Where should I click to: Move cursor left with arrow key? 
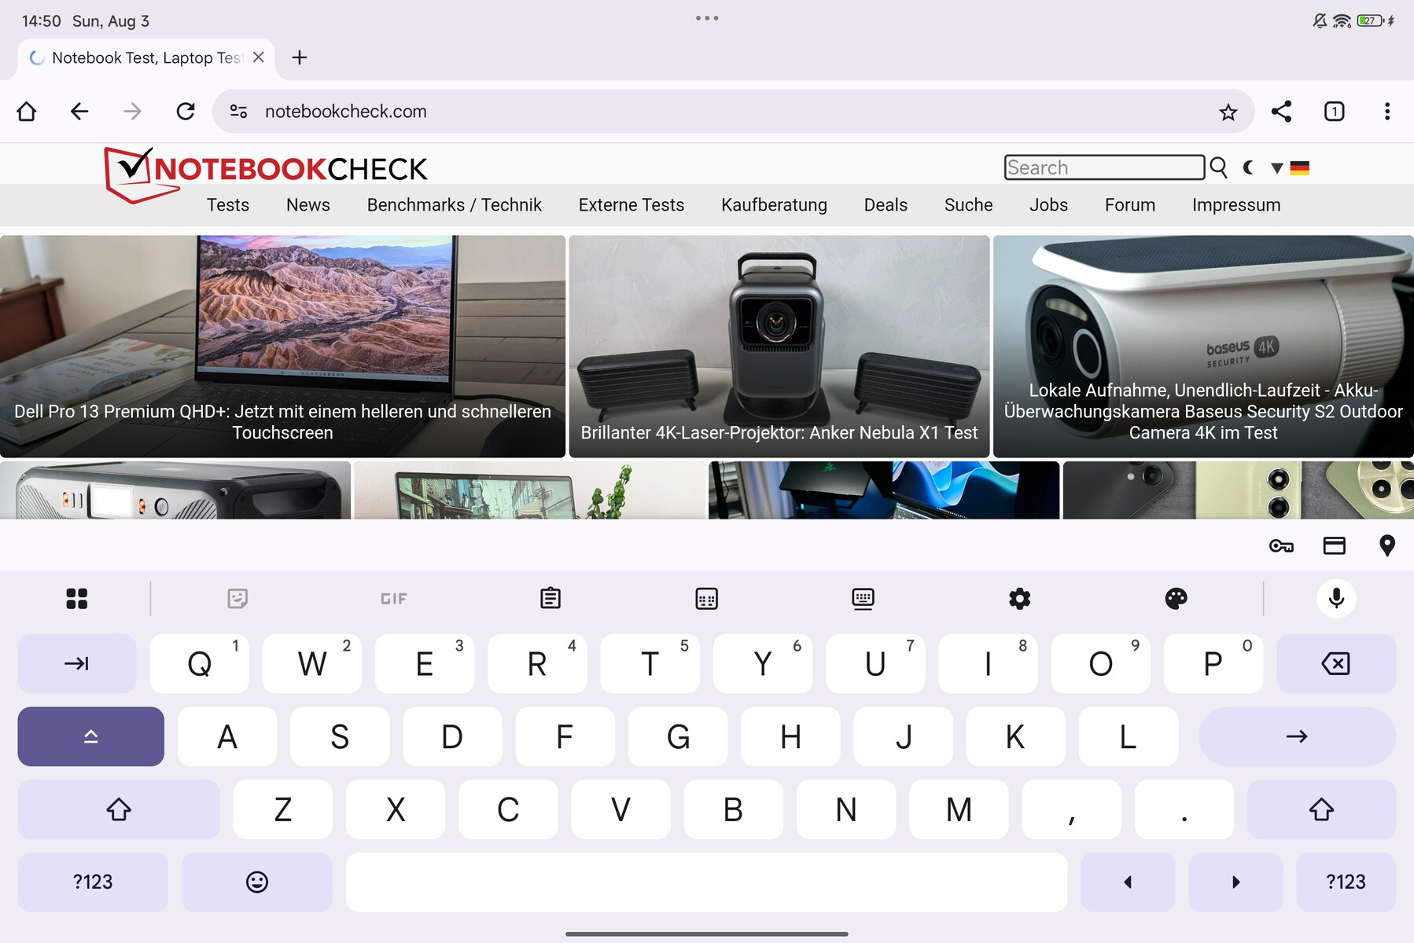click(1128, 882)
